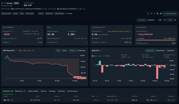179x104 pixels.
Task: Open the Balances tab
Action: (21, 91)
